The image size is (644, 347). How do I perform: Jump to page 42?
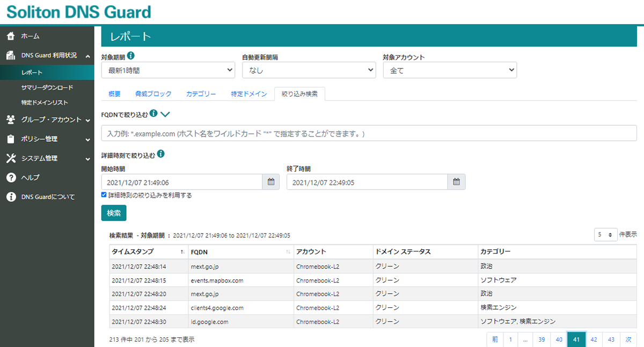[x=594, y=339]
